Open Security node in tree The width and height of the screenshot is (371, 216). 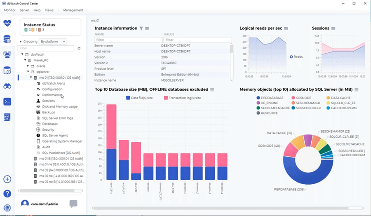[x=48, y=130]
